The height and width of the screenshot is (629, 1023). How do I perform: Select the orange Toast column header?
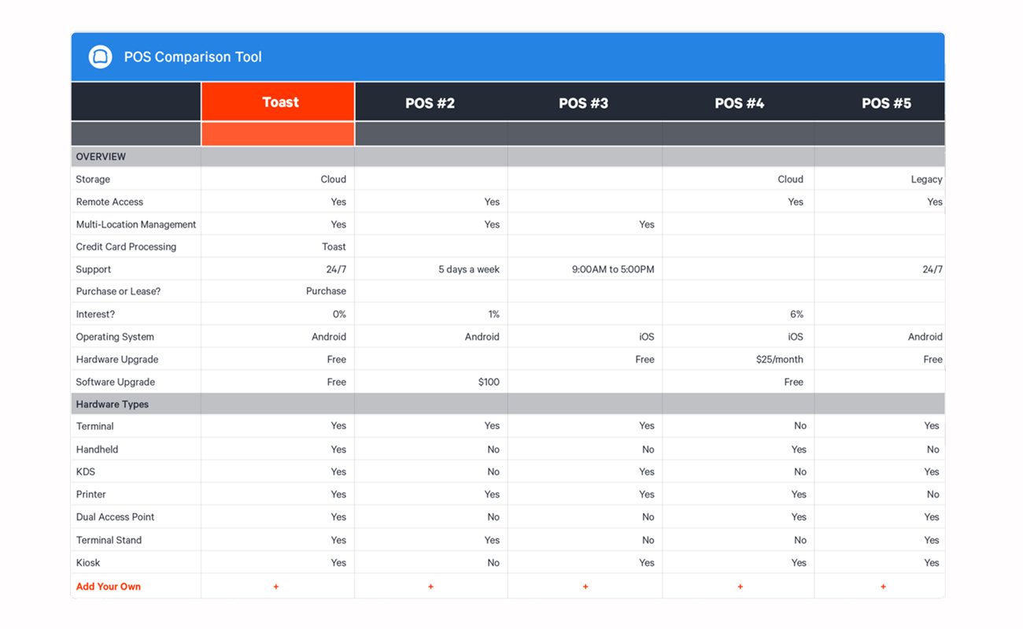click(x=277, y=102)
